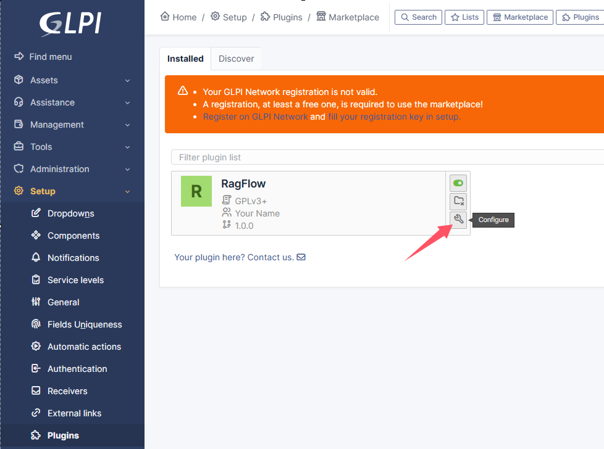Open Fields Uniqueness label in Setup submenu
This screenshot has height=449, width=604.
pyautogui.click(x=85, y=325)
